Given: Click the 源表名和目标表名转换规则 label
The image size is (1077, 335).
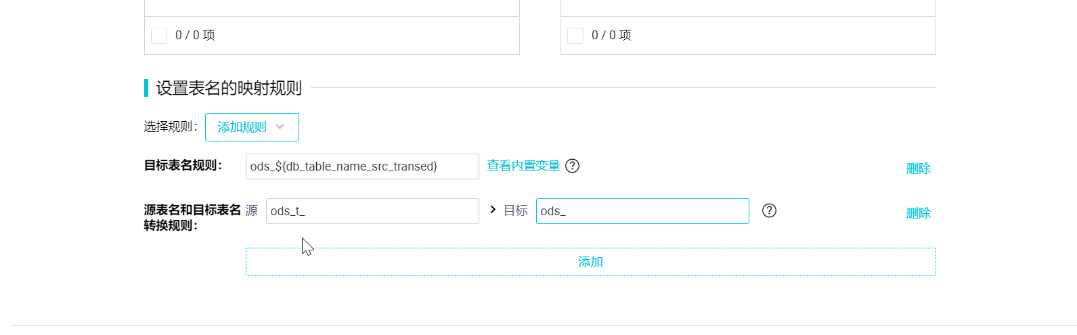Looking at the screenshot, I should 192,217.
